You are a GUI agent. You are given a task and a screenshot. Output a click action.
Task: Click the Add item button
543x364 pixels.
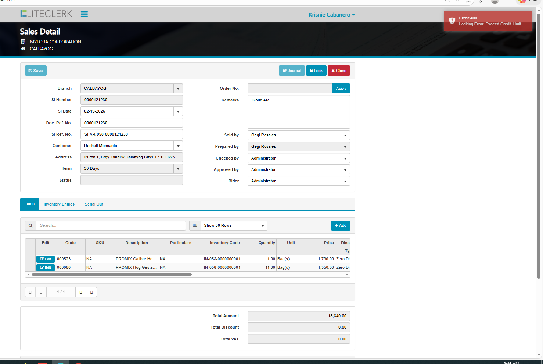click(x=341, y=225)
